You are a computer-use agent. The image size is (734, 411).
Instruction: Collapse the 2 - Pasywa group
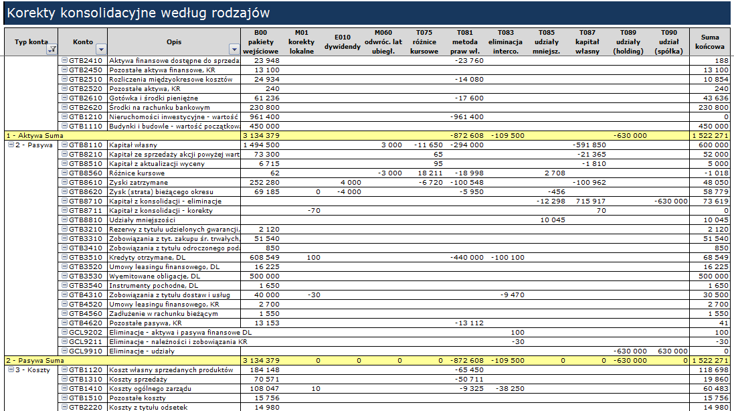click(x=11, y=145)
